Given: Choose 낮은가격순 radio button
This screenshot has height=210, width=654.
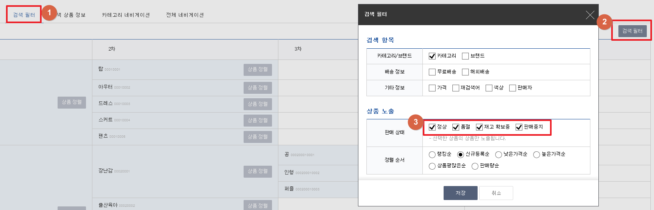Looking at the screenshot, I should (x=498, y=155).
